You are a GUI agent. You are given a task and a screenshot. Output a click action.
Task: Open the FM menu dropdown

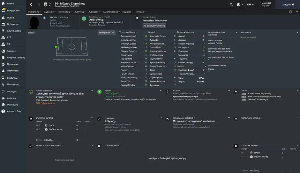tap(251, 4)
